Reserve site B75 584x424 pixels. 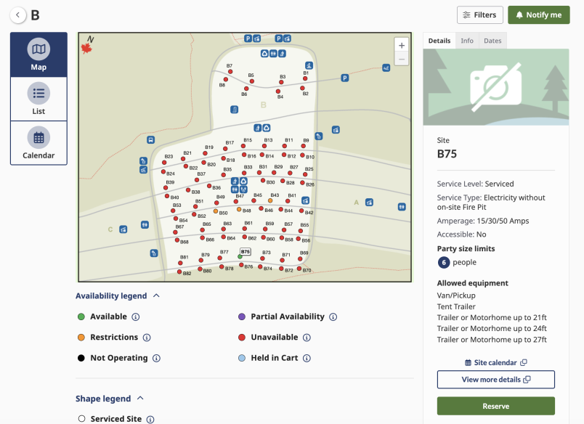coord(495,406)
